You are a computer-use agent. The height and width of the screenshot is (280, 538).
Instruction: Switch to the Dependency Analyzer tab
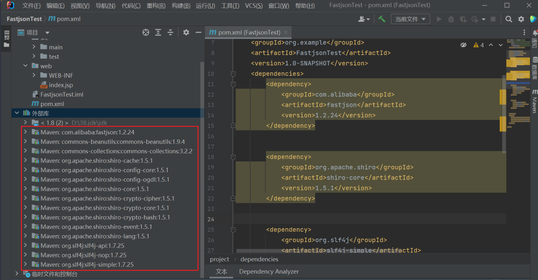(269, 272)
